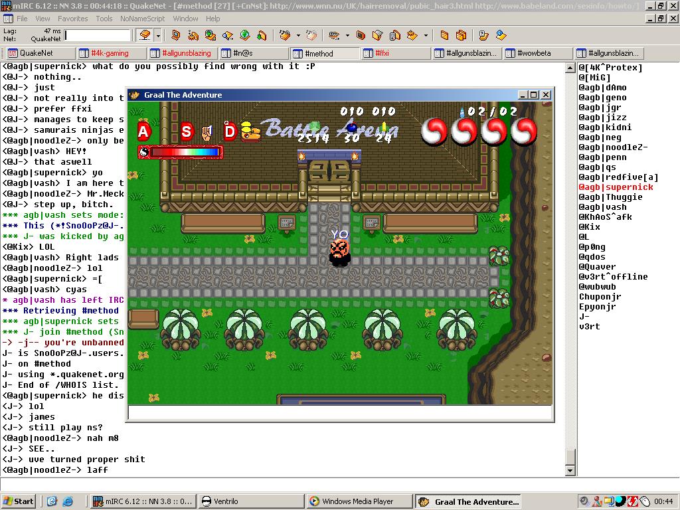Viewport: 680px width, 510px height.
Task: Click the Graal window title bar icon
Action: point(134,94)
